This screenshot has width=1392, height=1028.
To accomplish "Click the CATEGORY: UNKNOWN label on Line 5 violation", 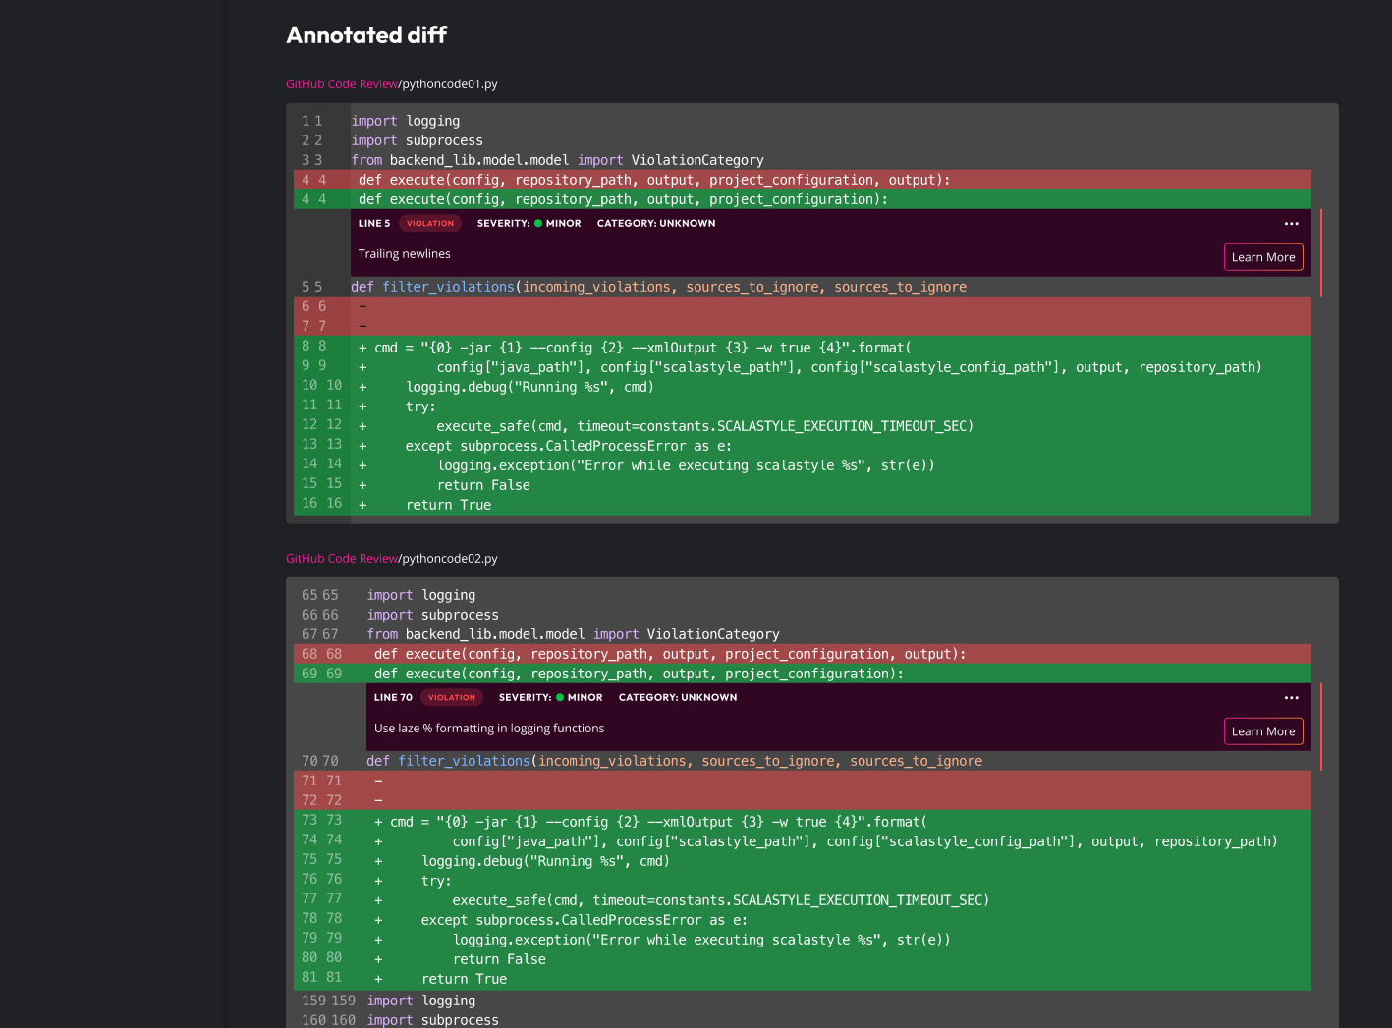I will (655, 224).
